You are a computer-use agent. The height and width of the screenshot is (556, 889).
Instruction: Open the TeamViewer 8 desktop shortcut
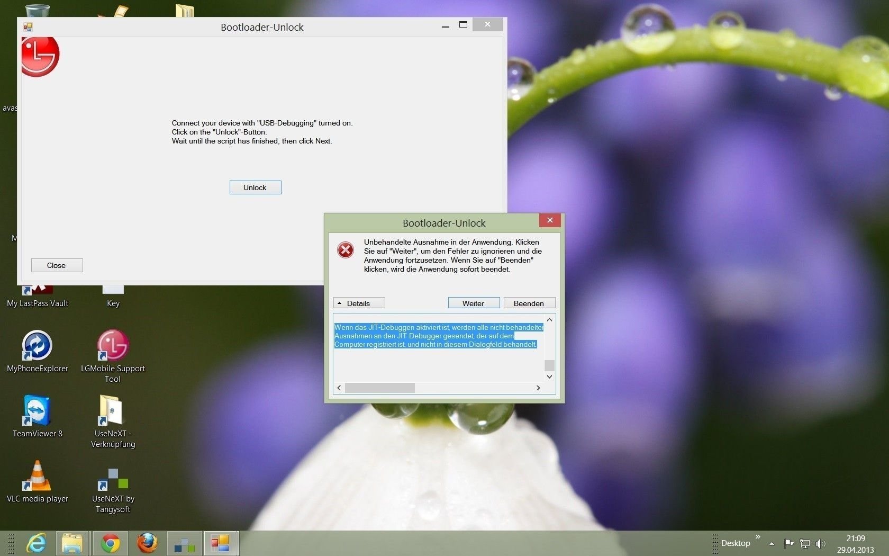pyautogui.click(x=37, y=416)
